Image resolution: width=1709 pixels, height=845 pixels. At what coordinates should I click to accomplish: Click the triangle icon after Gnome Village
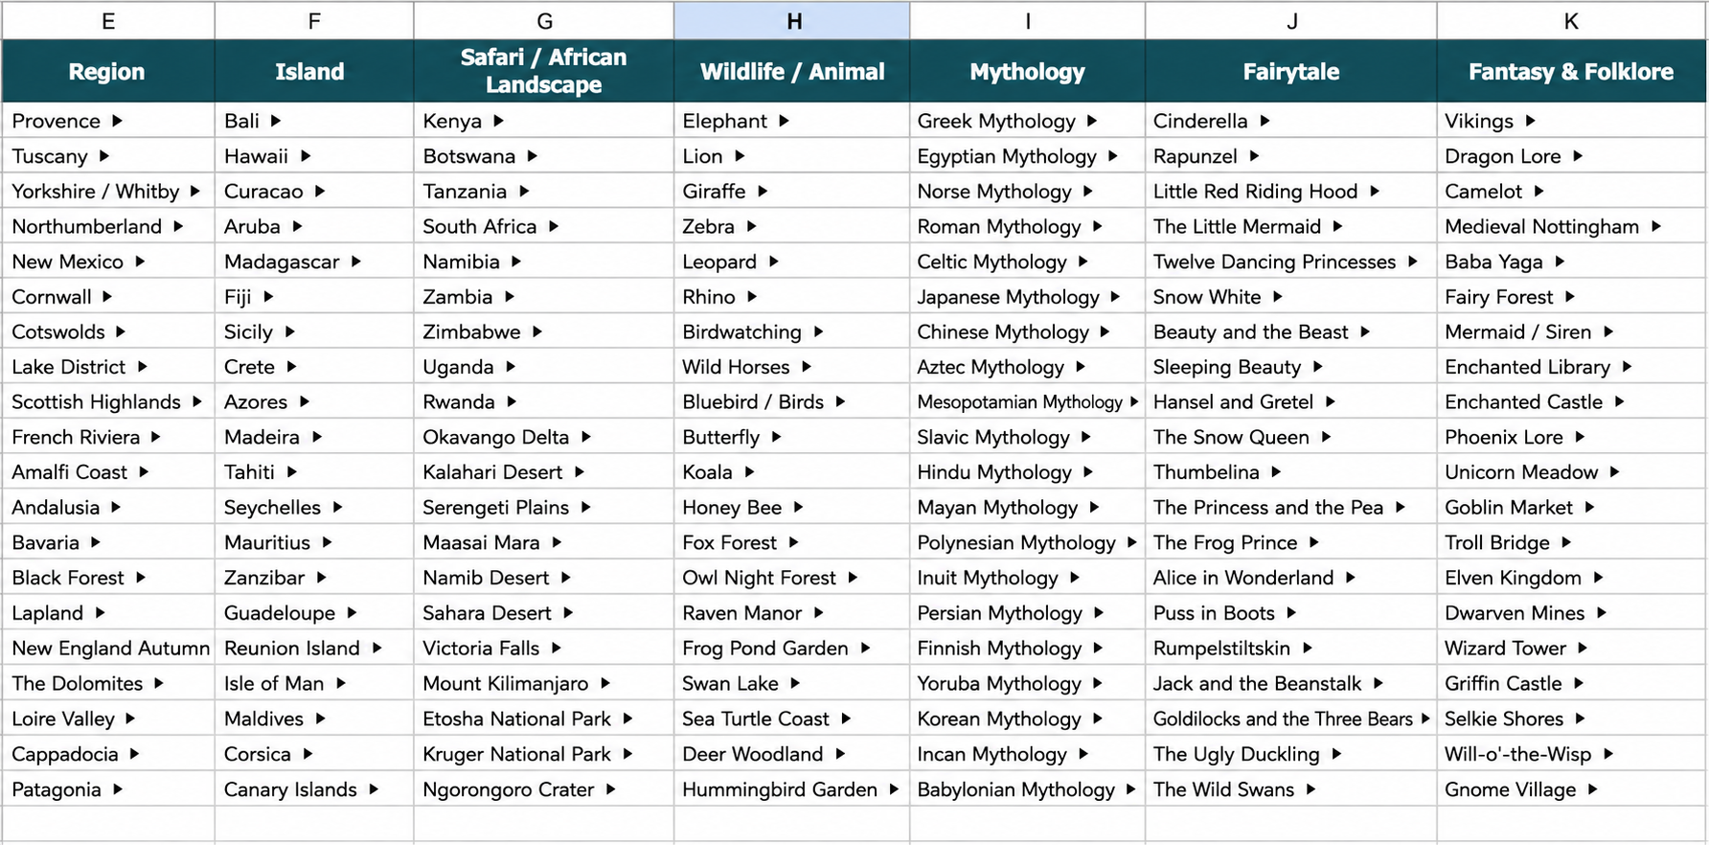1592,789
